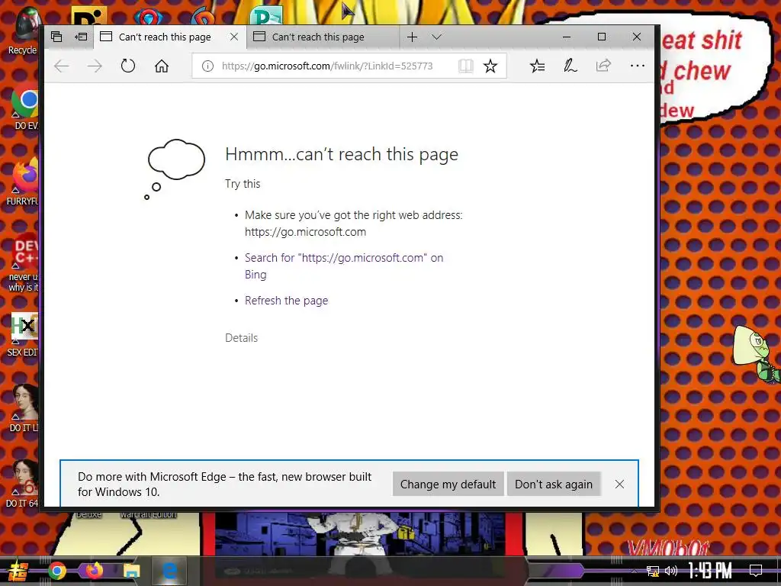Dismiss the Edge default browser banner
Viewport: 781px width, 586px height.
619,485
